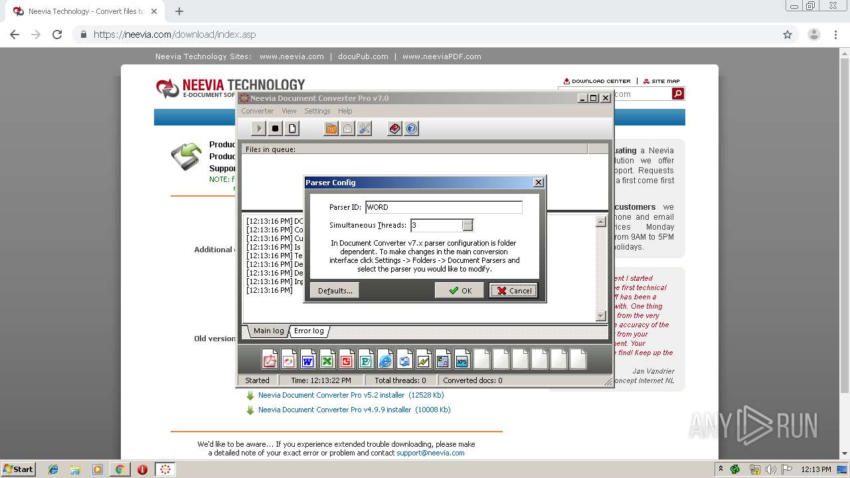850x478 pixels.
Task: Open the orange folder settings icon
Action: (x=331, y=129)
